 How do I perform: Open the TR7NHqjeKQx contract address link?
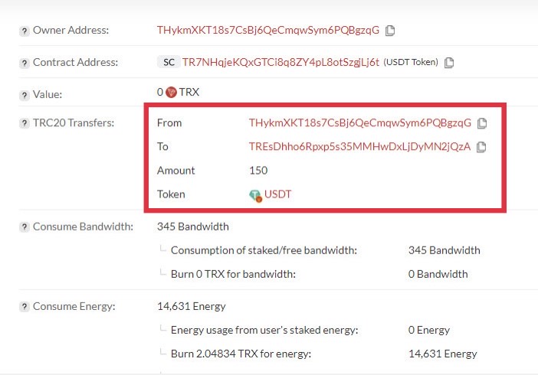click(280, 63)
